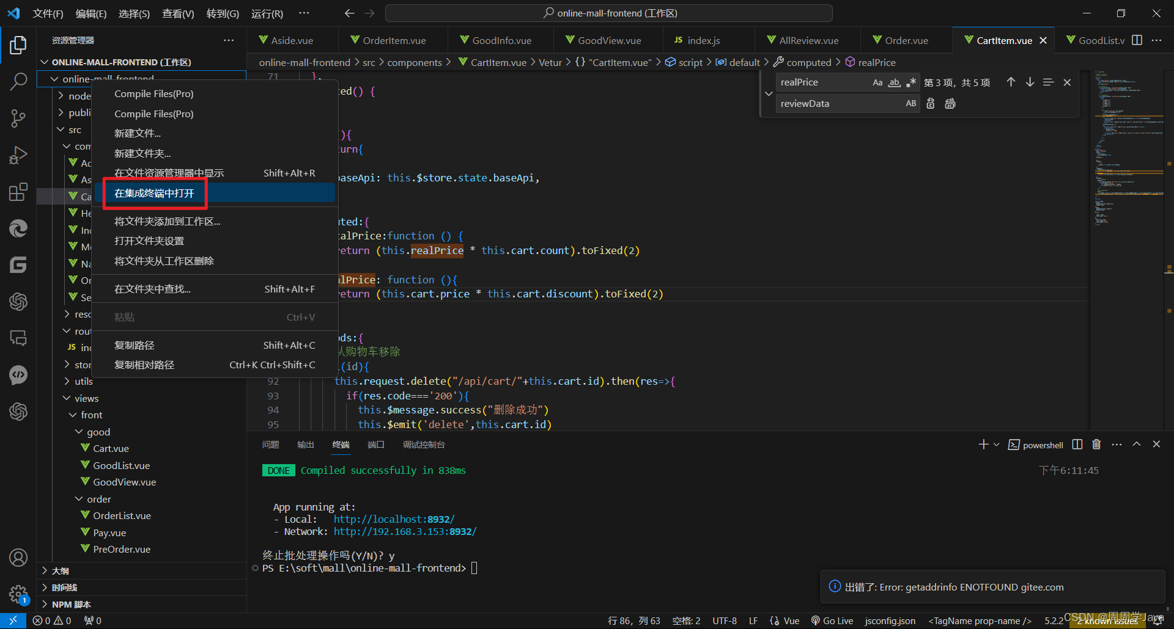Image resolution: width=1174 pixels, height=629 pixels.
Task: Open the new terminal profile dropdown
Action: (997, 445)
